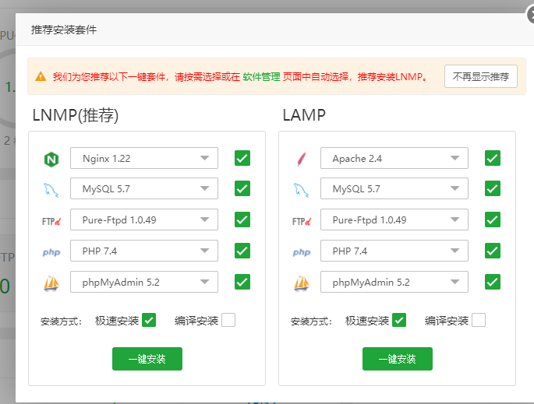Toggle 极速安装 checkbox in LNMP
This screenshot has width=534, height=404.
coord(149,320)
